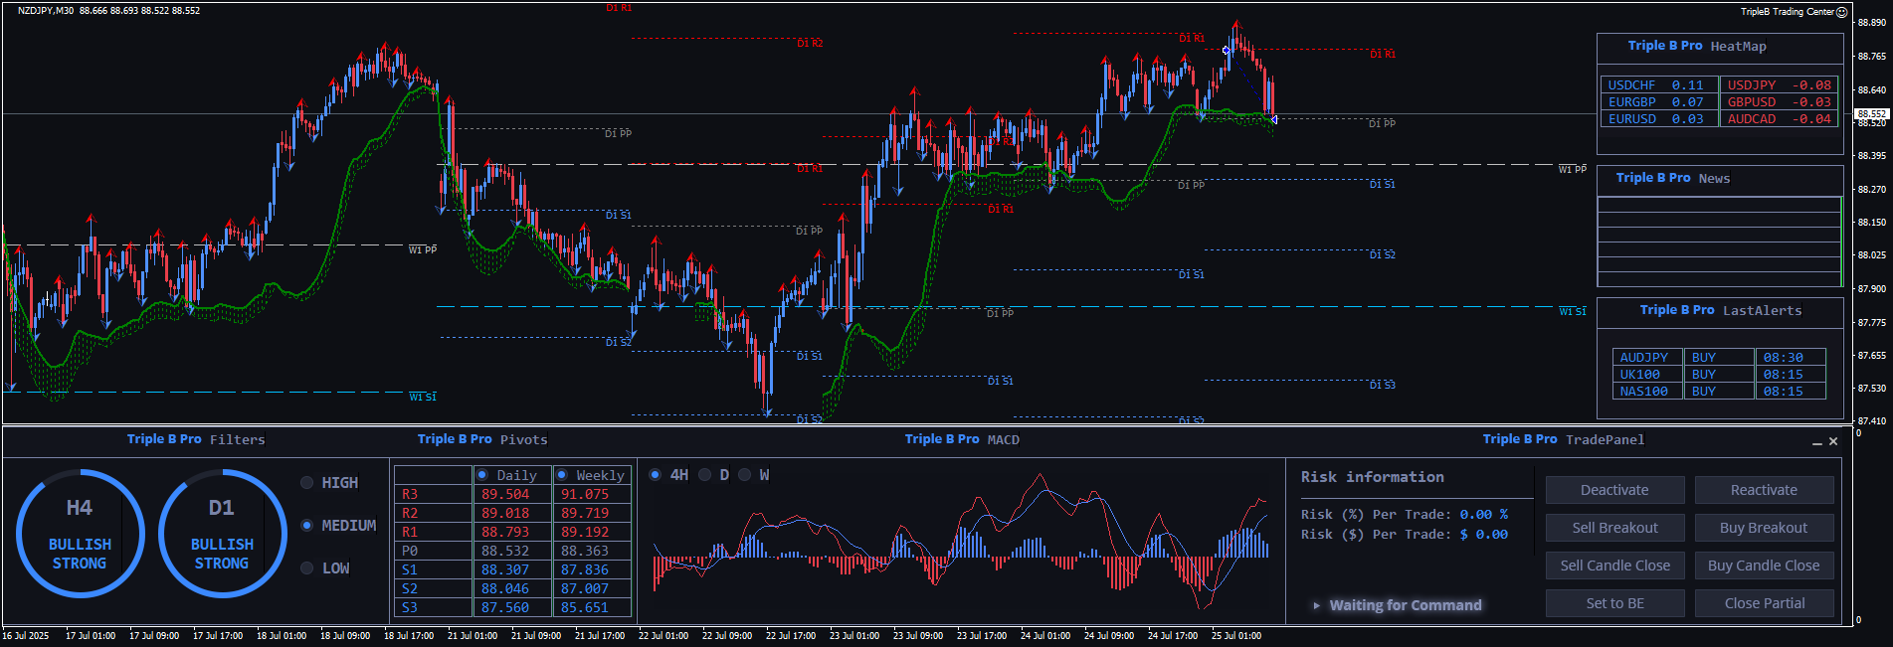Image resolution: width=1893 pixels, height=647 pixels.
Task: Select the HIGH filter radio button
Action: [x=307, y=483]
